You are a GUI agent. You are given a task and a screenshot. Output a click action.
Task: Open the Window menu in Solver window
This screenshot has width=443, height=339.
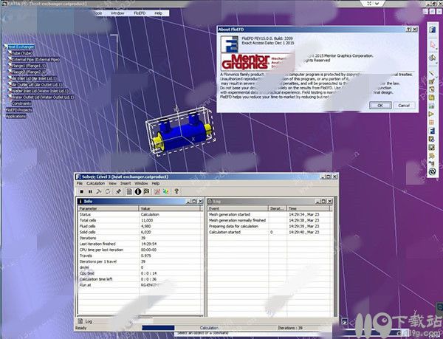(x=141, y=183)
